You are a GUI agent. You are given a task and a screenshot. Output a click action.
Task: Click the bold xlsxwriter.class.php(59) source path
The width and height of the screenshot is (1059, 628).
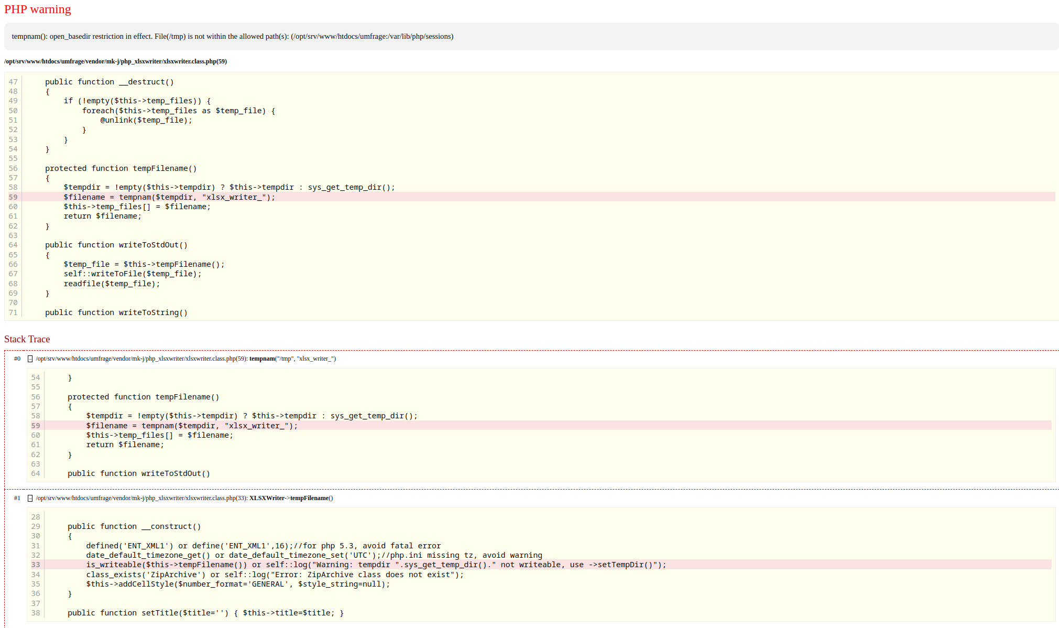115,62
